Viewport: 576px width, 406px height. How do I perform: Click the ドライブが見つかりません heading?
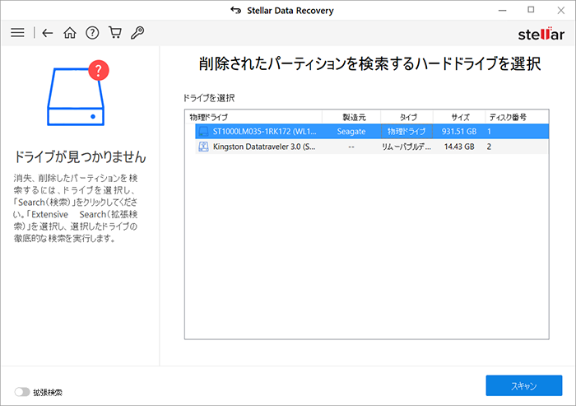point(80,157)
